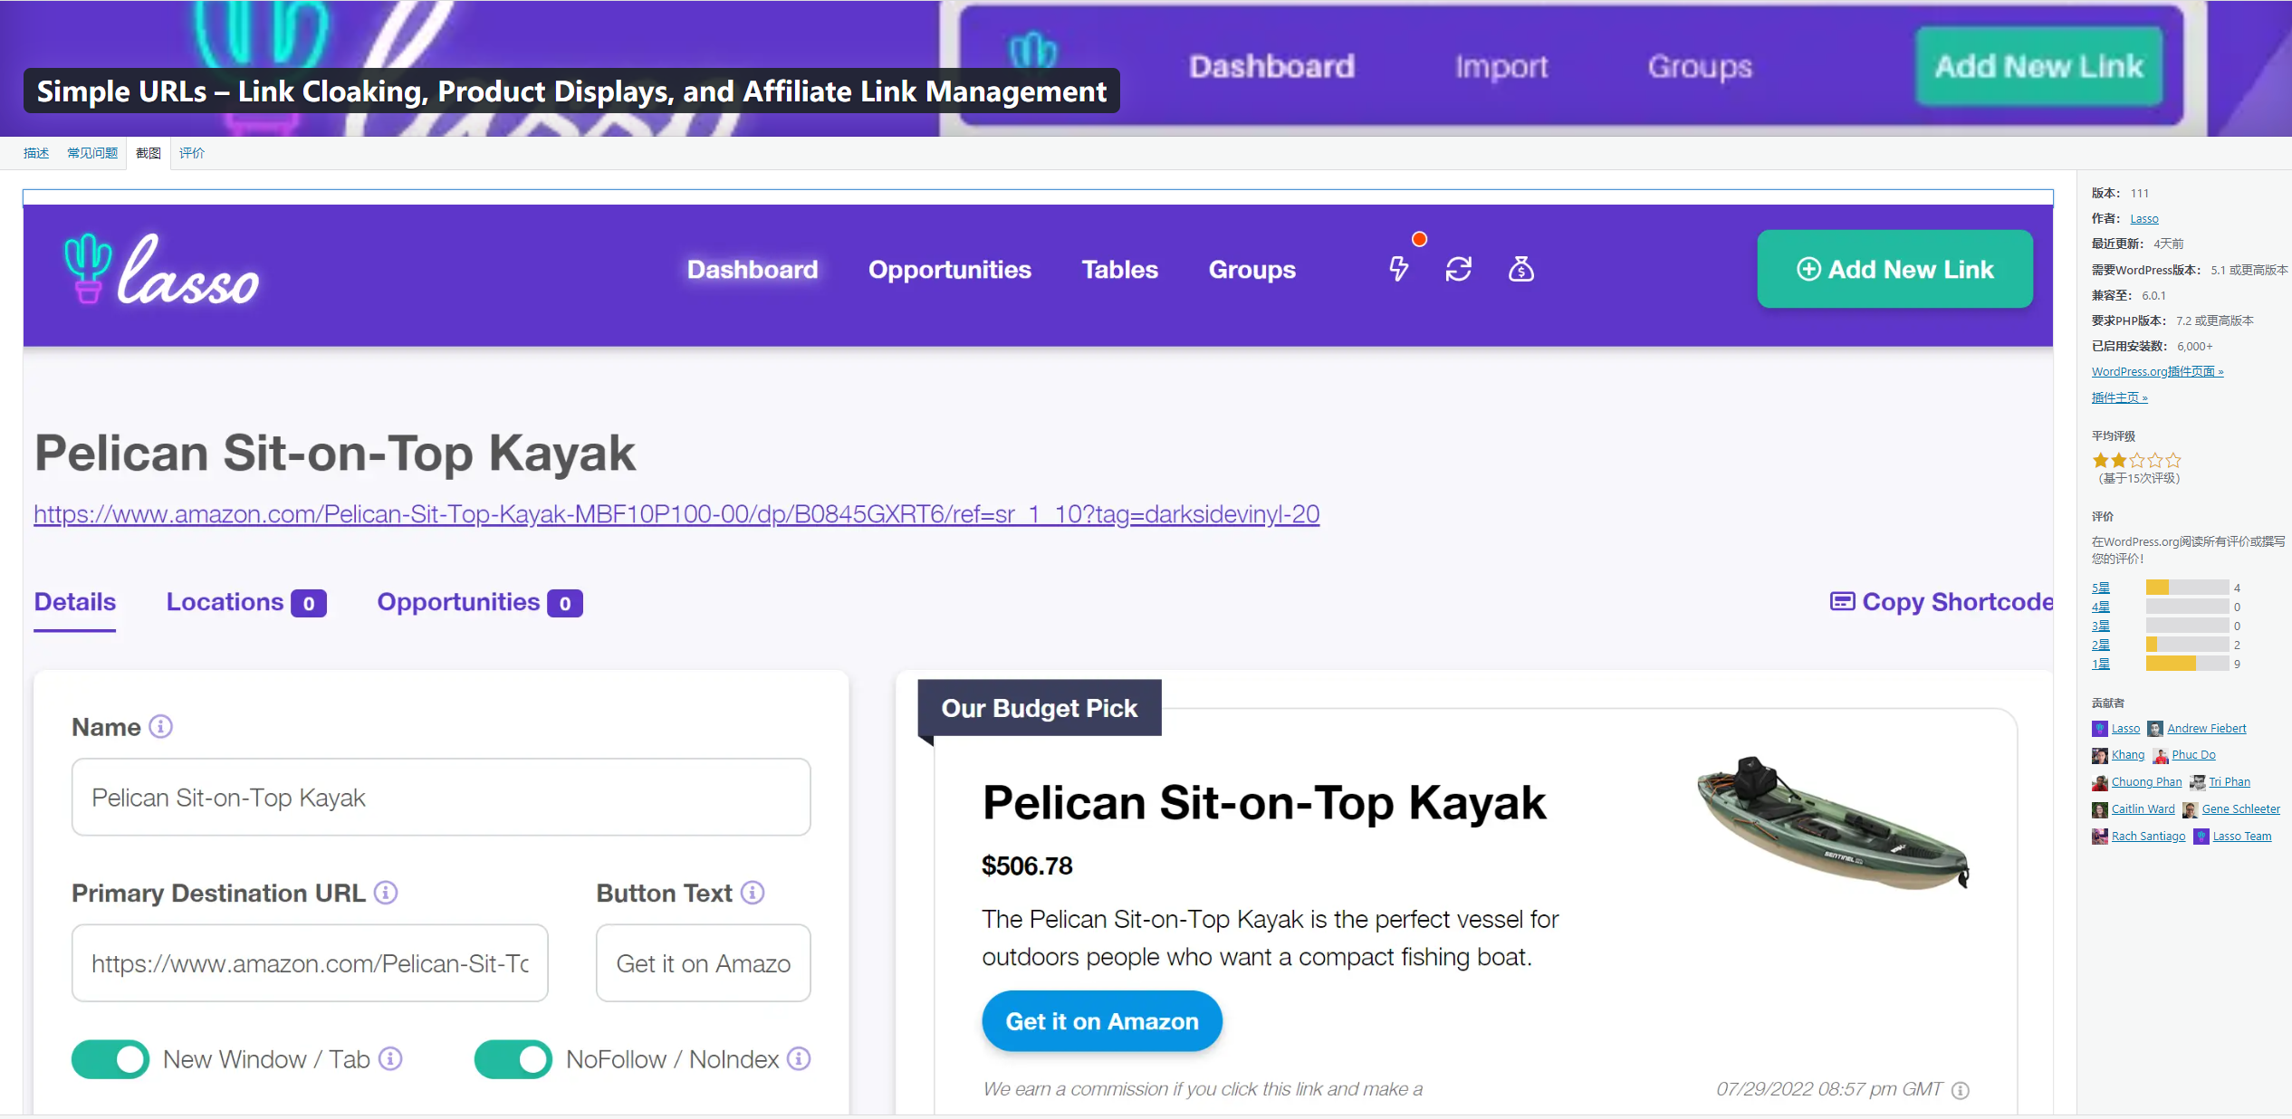Click the Name input field

(441, 797)
